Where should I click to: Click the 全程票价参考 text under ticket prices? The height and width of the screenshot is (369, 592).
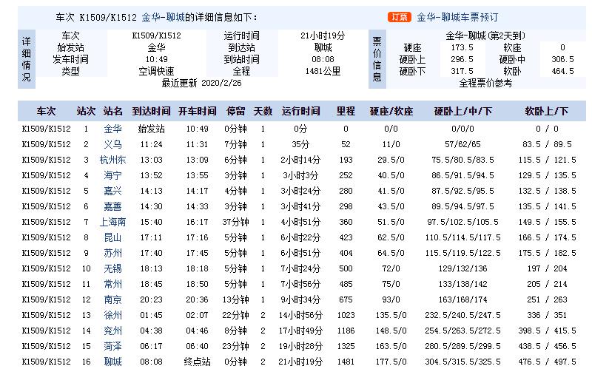[x=485, y=84]
